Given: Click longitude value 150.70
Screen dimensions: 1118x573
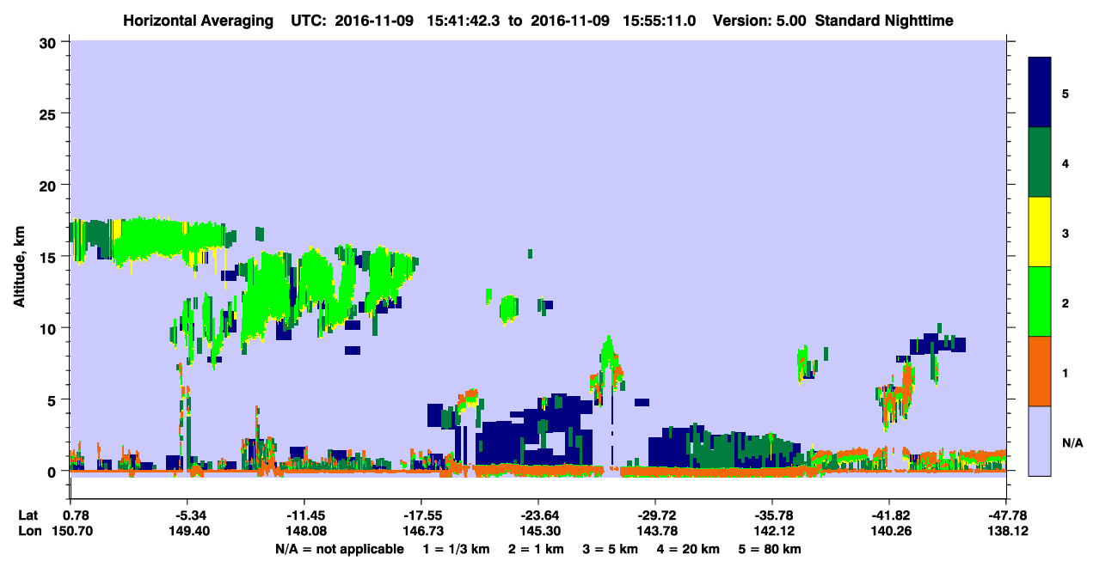Looking at the screenshot, I should tap(71, 532).
